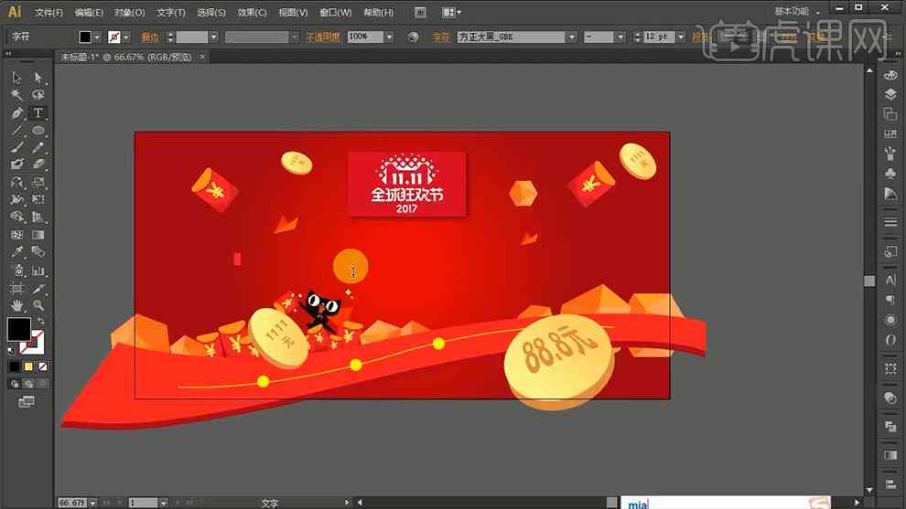The width and height of the screenshot is (906, 509).
Task: Click the 描边 stroke link
Action: click(150, 37)
